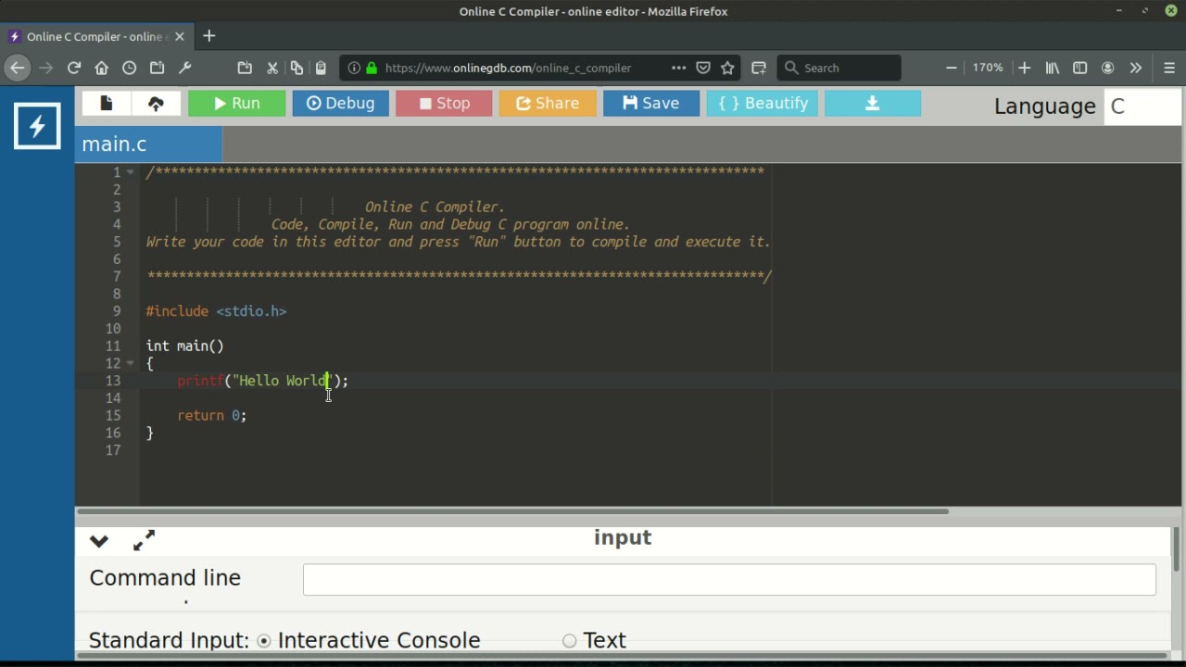Start the Debug session
1186x667 pixels.
pos(340,103)
